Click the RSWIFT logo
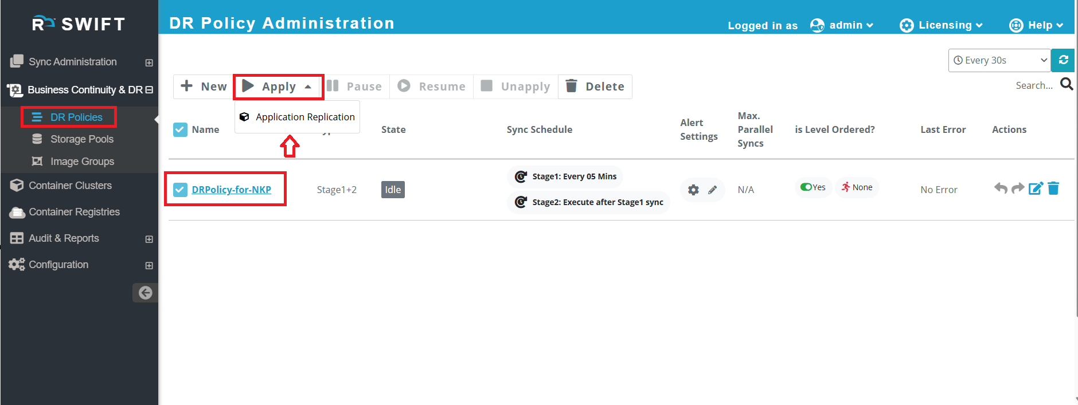Viewport: 1078px width, 405px height. [79, 23]
